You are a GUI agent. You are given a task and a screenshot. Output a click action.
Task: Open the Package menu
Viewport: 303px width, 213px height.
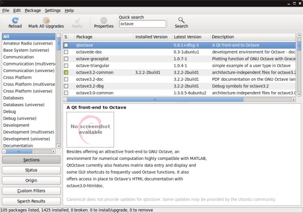(33, 10)
